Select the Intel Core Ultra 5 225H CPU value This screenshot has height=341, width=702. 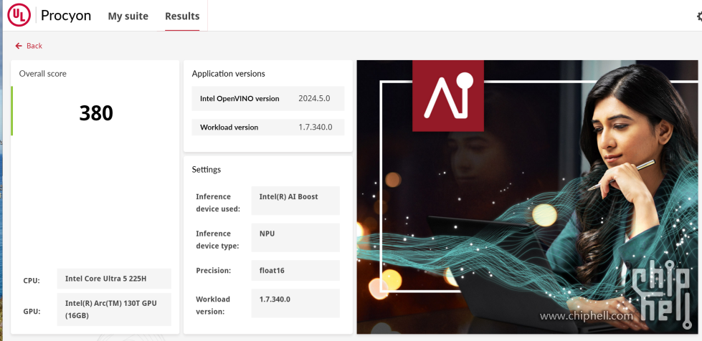point(114,279)
